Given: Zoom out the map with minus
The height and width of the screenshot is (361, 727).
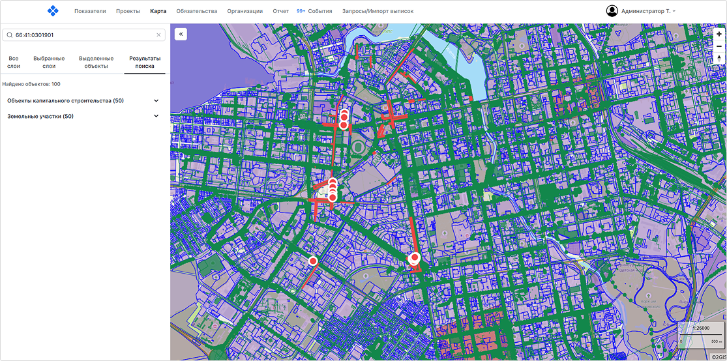Looking at the screenshot, I should coord(719,46).
